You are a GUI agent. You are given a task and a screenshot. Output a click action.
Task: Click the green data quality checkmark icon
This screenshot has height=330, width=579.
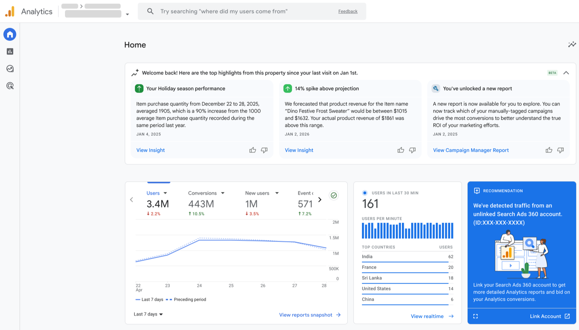point(334,195)
